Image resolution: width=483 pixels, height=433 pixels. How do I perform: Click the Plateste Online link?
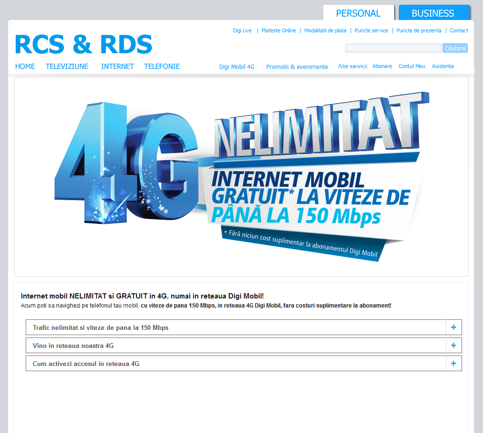279,30
